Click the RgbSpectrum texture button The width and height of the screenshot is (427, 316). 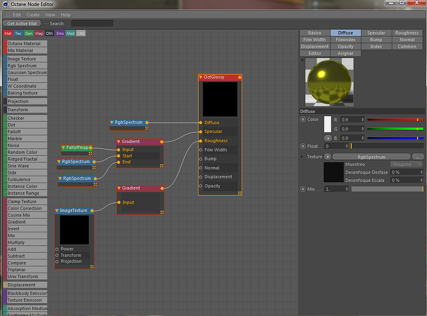[371, 157]
